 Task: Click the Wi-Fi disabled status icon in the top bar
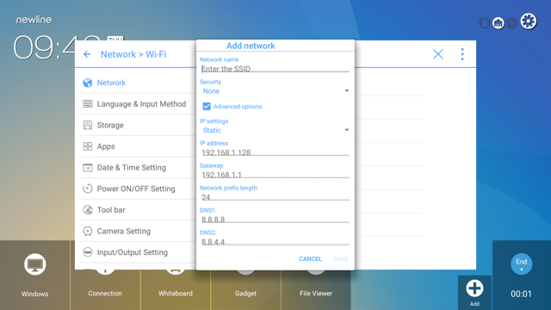(x=512, y=23)
